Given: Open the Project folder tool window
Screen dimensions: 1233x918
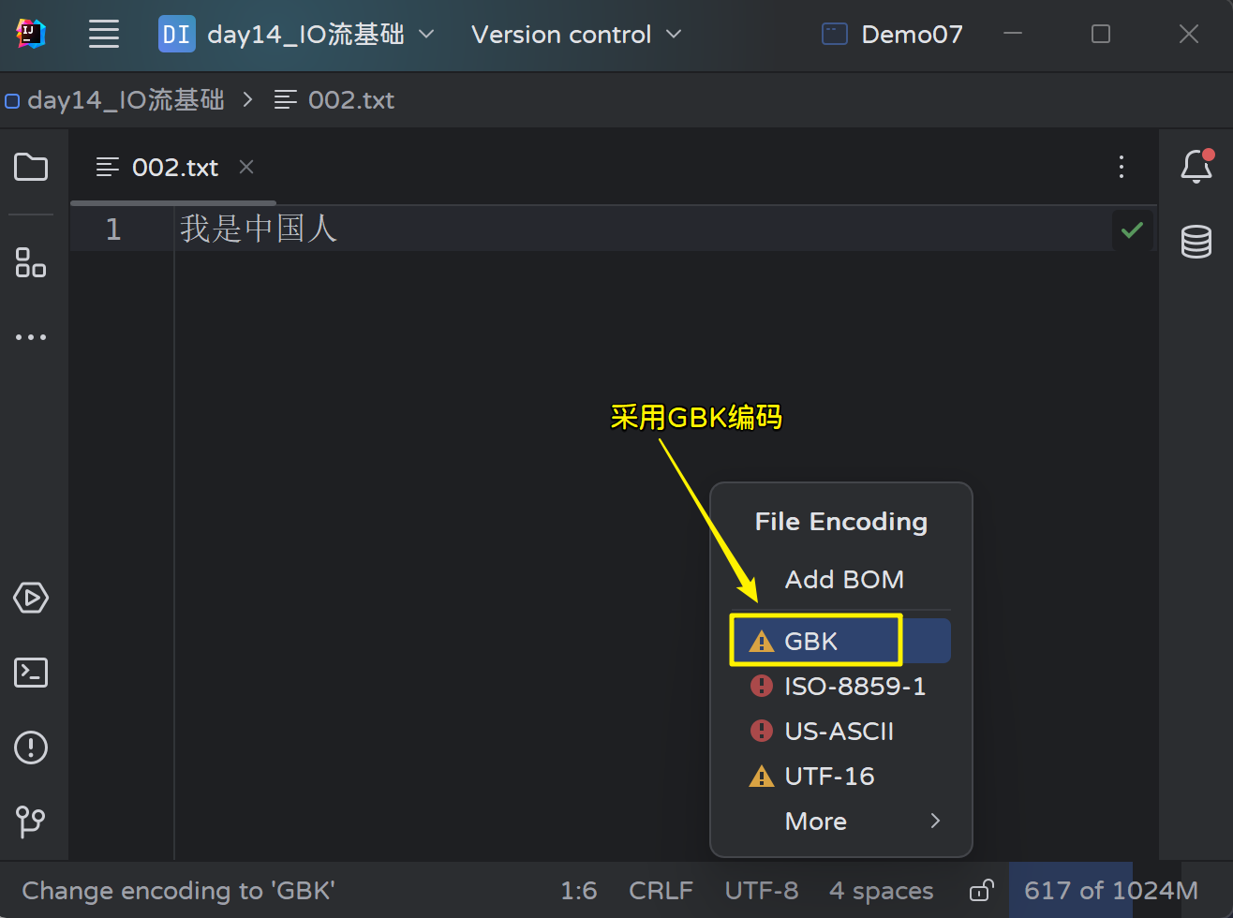Looking at the screenshot, I should click(x=31, y=168).
